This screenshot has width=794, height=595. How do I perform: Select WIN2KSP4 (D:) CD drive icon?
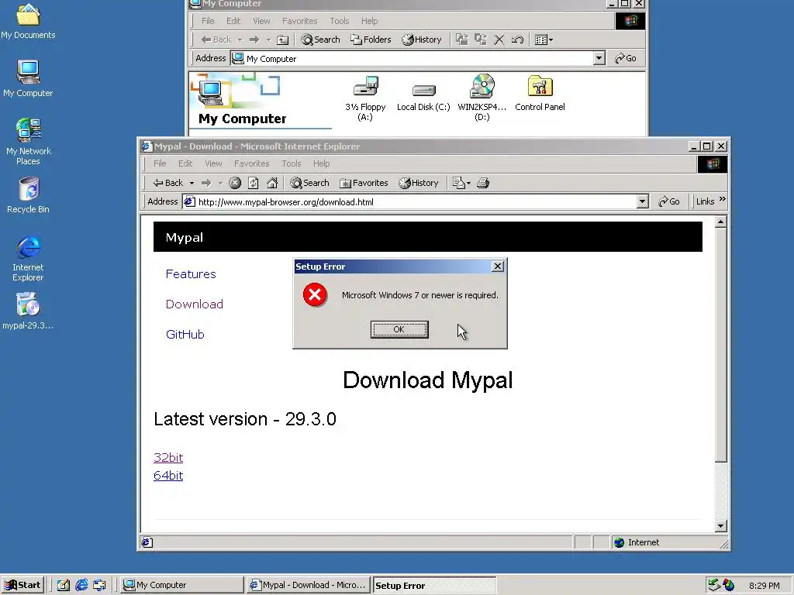482,98
